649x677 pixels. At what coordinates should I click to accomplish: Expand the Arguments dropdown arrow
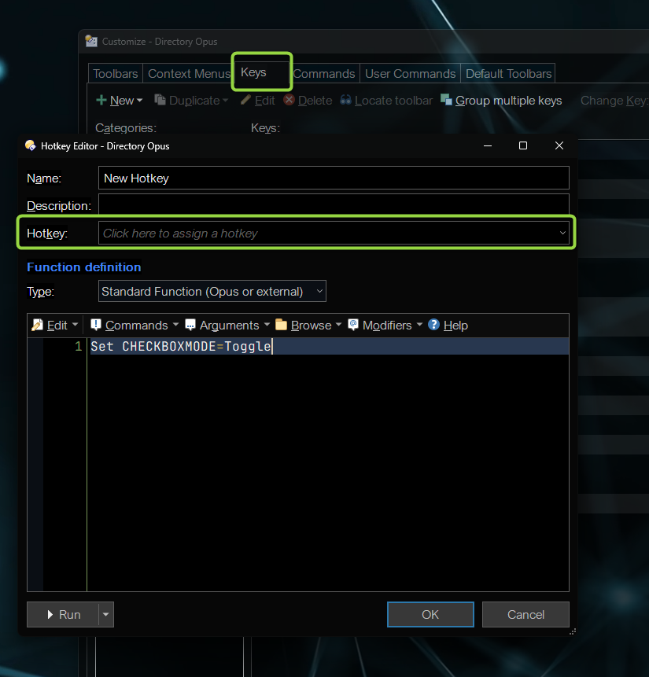click(267, 324)
